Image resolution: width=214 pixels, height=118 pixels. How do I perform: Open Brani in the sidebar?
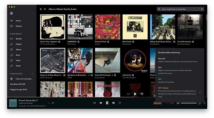click(18, 55)
